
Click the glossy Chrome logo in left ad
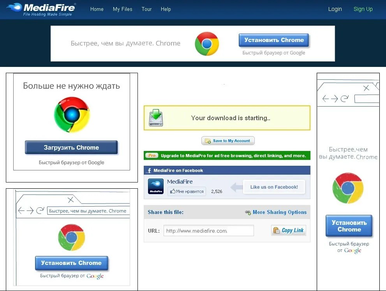[x=72, y=114]
